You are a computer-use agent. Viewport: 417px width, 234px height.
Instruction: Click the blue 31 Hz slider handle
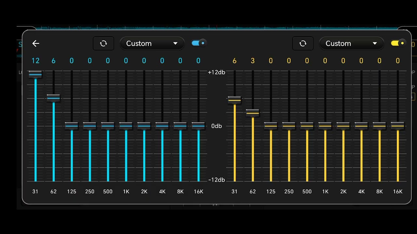pyautogui.click(x=35, y=74)
